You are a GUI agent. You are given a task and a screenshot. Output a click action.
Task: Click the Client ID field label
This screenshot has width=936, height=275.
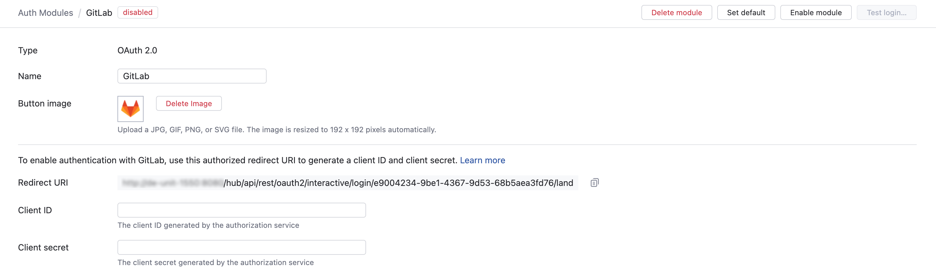coord(35,210)
